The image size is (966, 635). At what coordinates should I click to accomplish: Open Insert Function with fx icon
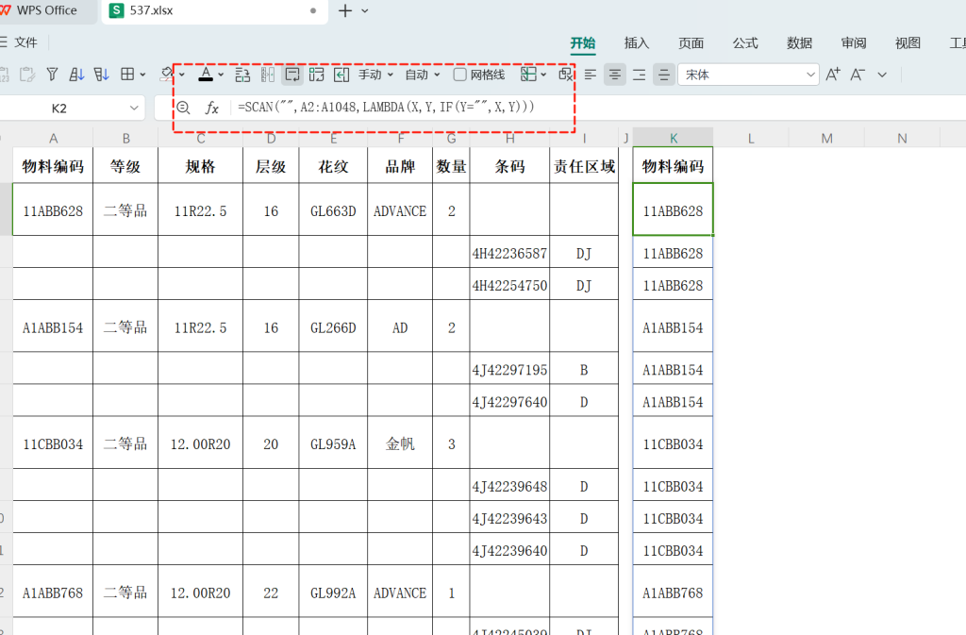tap(211, 108)
